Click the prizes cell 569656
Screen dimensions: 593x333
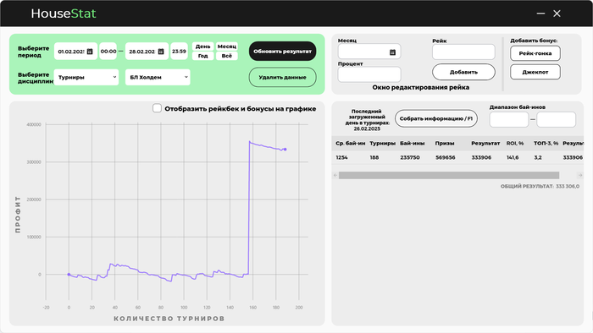(x=445, y=158)
